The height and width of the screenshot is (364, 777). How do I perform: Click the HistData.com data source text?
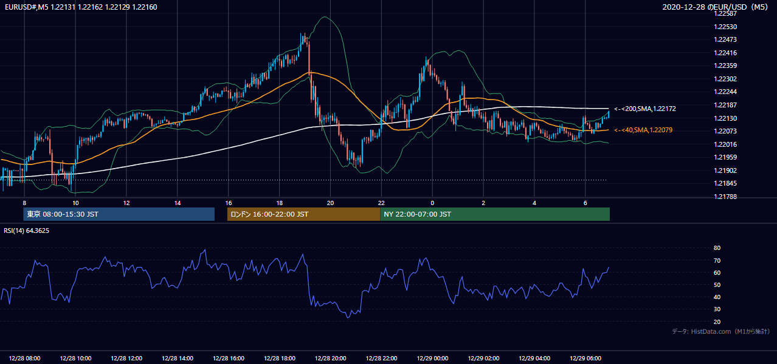coord(721,331)
